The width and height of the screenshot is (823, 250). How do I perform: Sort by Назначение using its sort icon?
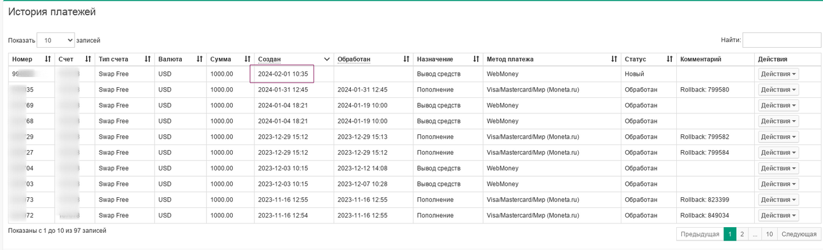point(476,59)
